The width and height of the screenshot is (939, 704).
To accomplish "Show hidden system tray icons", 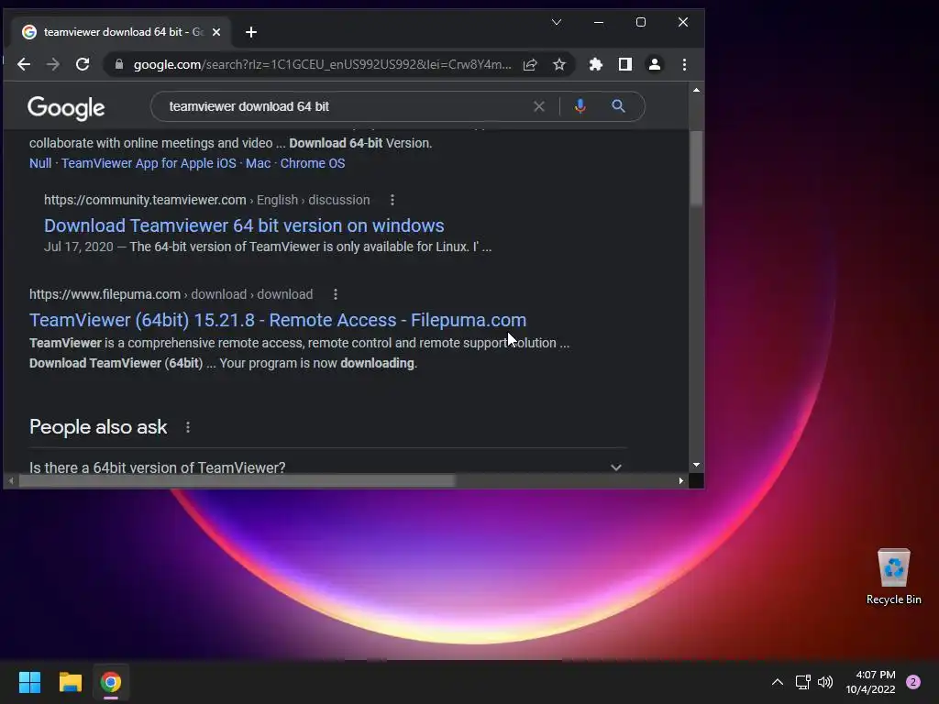I will [x=778, y=682].
